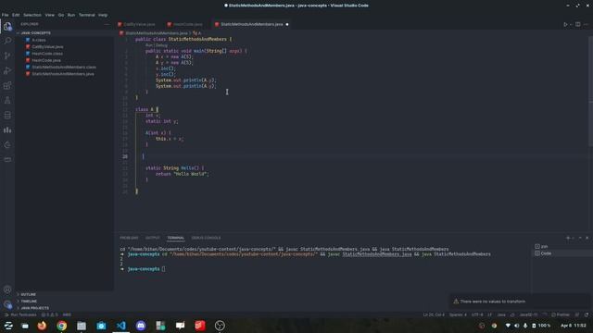This screenshot has height=333, width=593.
Task: Open the file manager in taskbar
Action: [82, 326]
